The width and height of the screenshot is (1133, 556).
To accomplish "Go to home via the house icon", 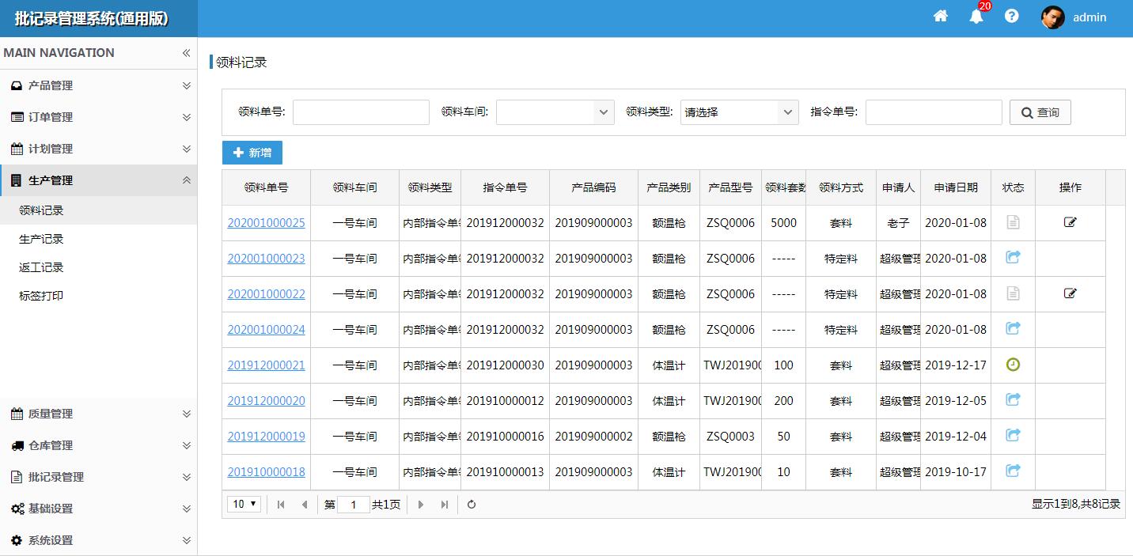I will [941, 16].
